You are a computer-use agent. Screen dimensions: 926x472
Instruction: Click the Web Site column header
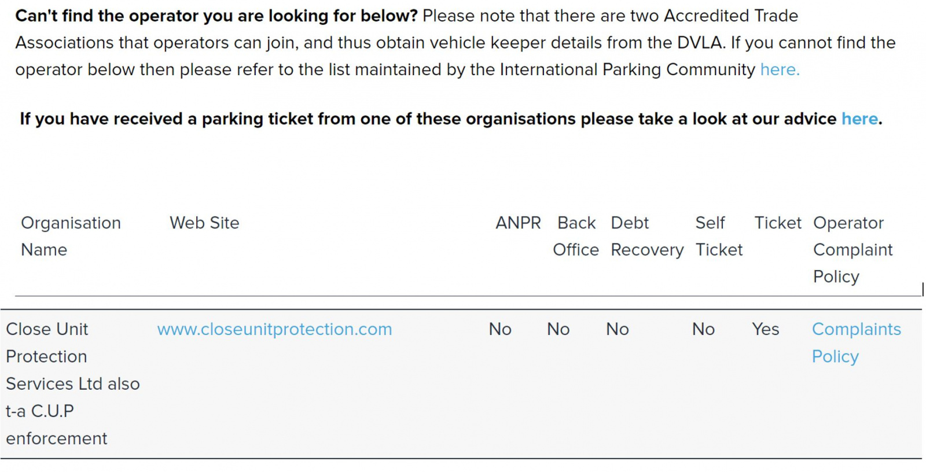(204, 223)
